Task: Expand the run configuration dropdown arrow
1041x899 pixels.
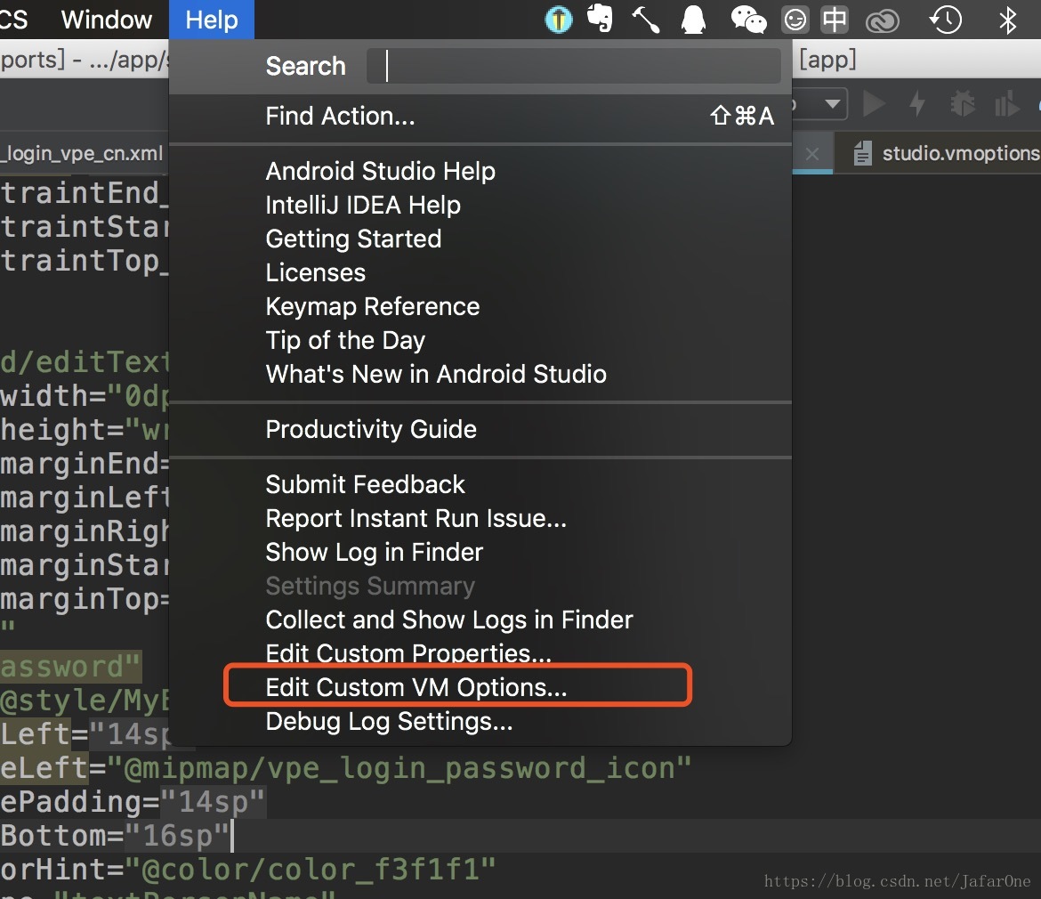Action: [833, 104]
